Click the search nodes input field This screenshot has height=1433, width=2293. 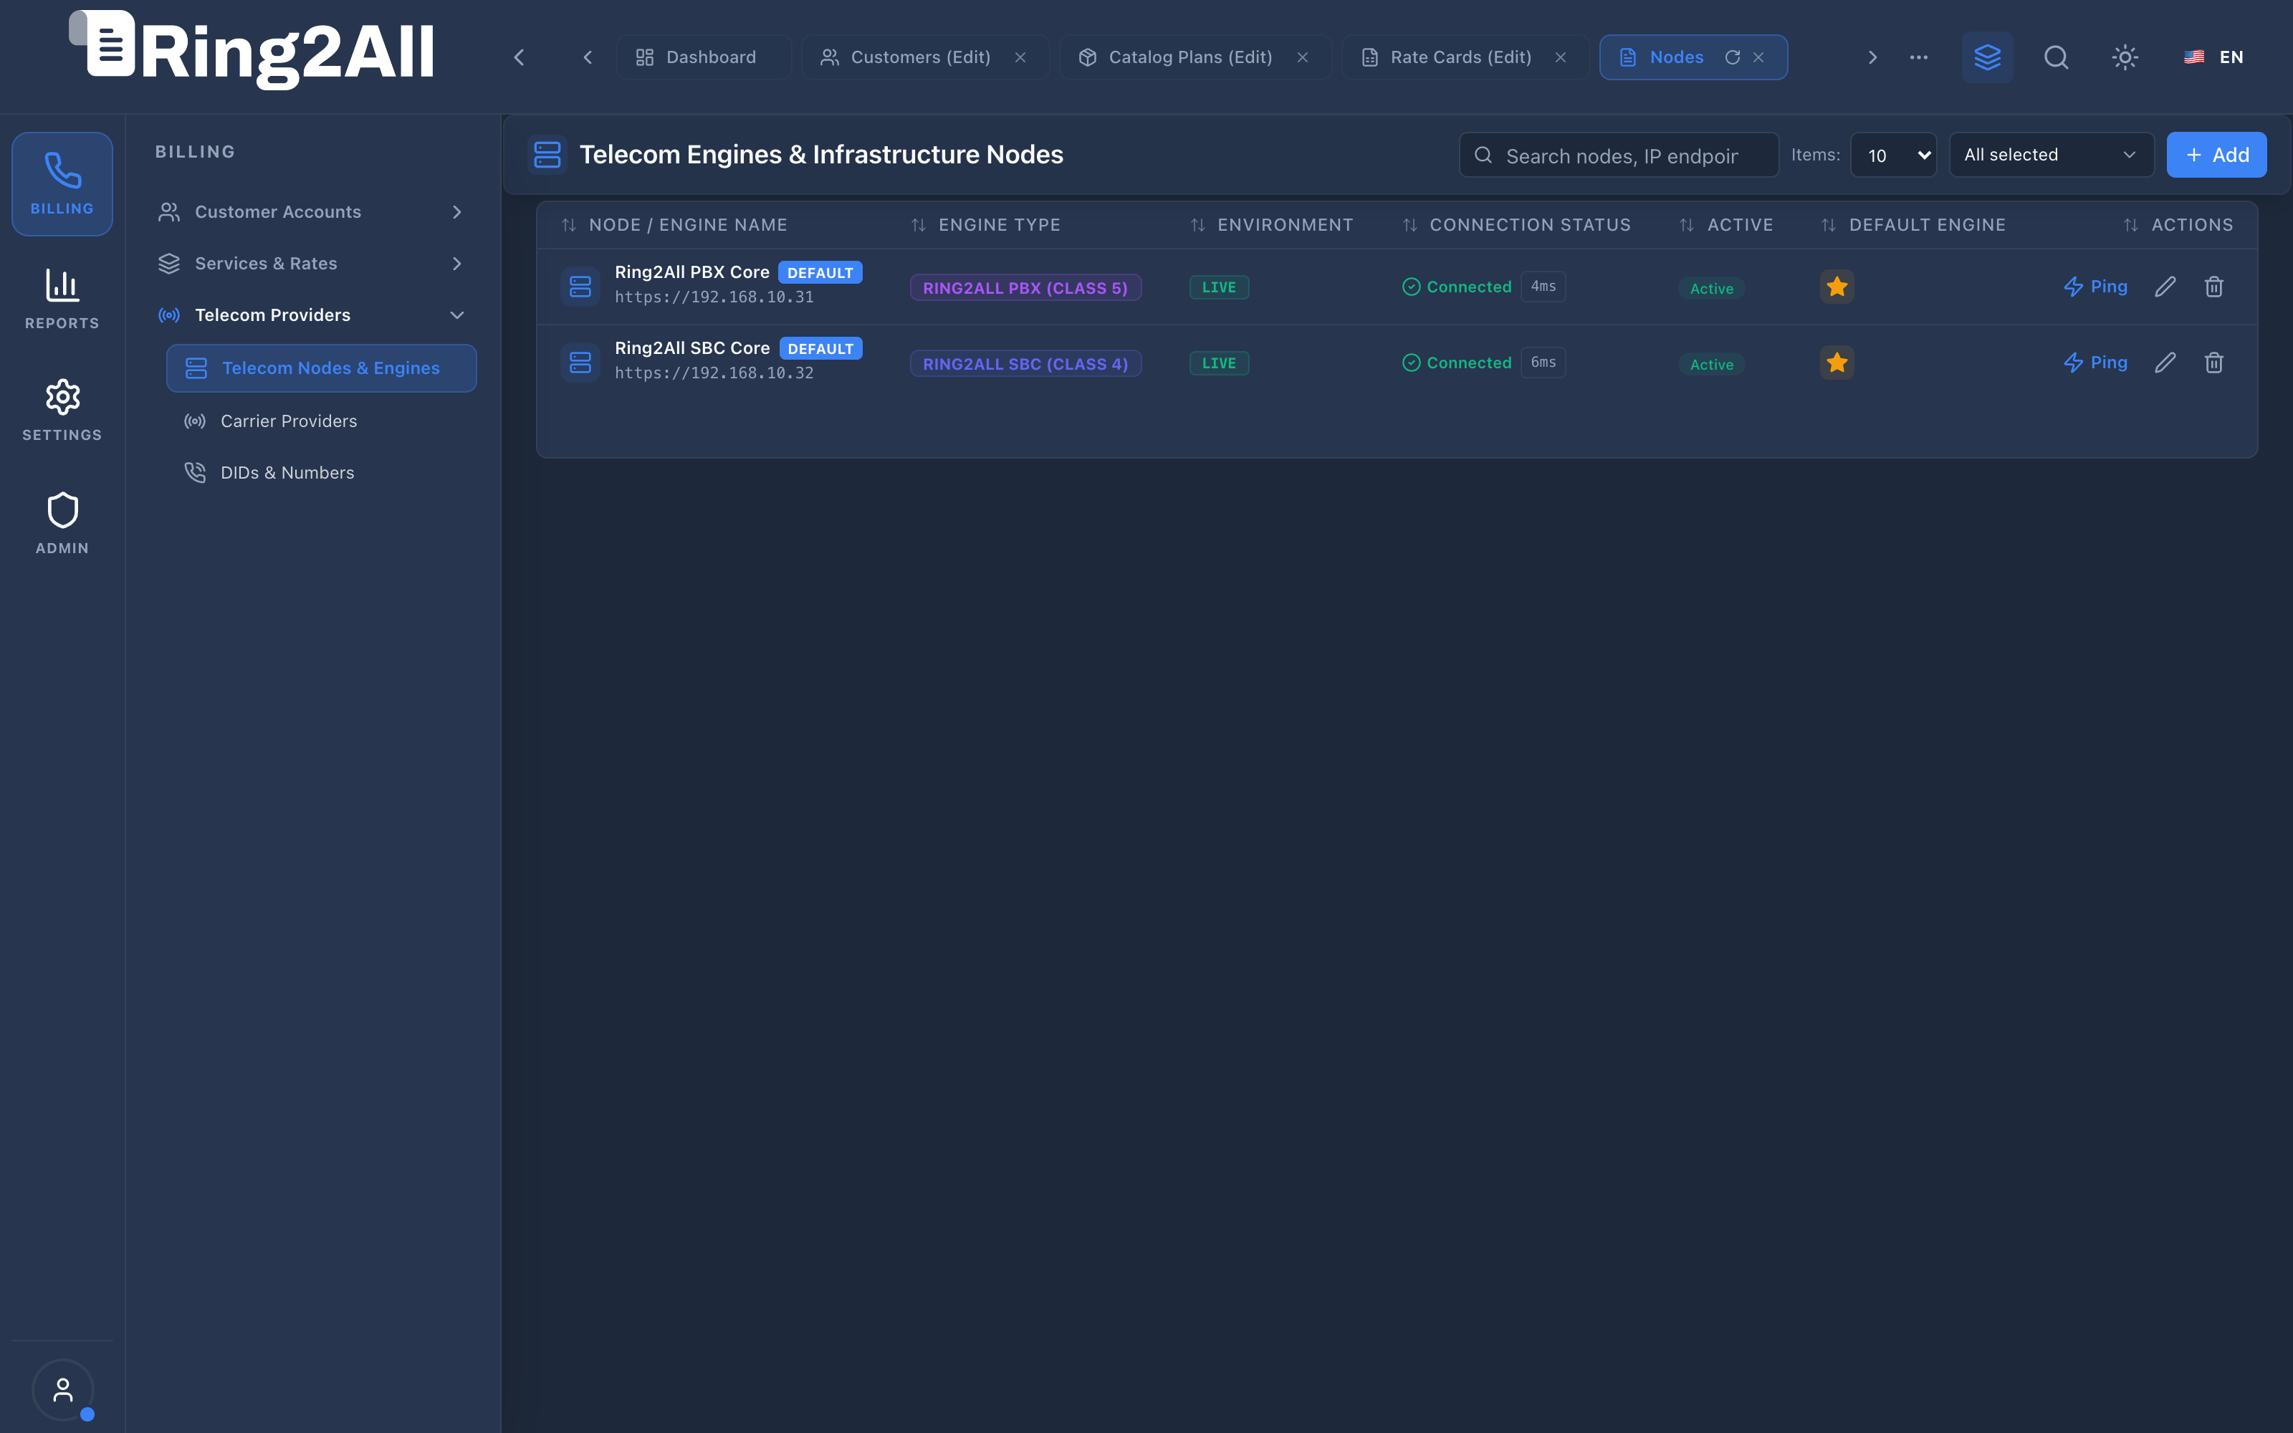1619,155
